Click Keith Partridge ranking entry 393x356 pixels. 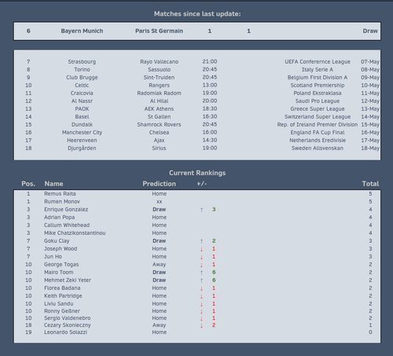[x=63, y=296]
